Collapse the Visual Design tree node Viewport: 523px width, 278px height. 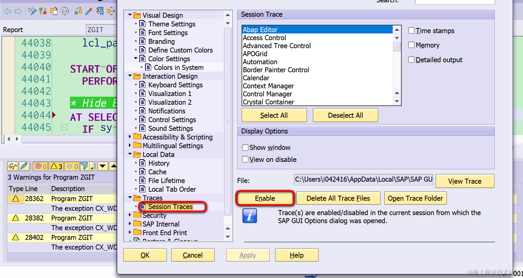130,15
